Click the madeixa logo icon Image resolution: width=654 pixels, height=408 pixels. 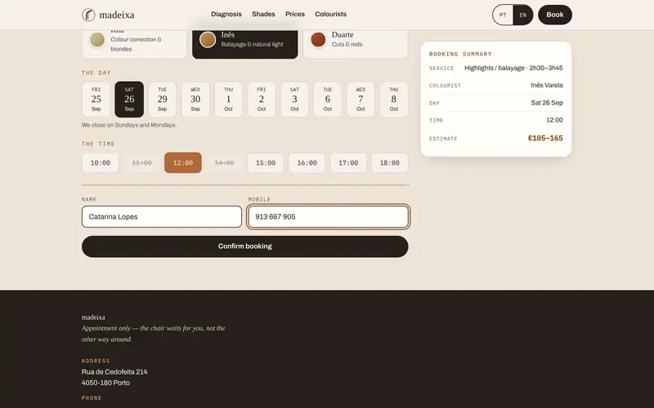pyautogui.click(x=88, y=15)
